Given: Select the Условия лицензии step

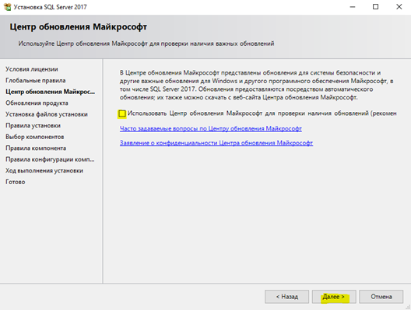Looking at the screenshot, I should tap(32, 69).
